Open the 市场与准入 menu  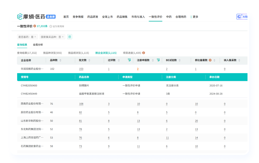pos(138,17)
